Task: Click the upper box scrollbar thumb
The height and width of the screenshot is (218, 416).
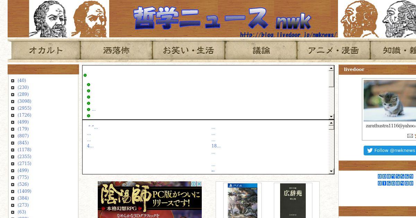Action: [331, 79]
